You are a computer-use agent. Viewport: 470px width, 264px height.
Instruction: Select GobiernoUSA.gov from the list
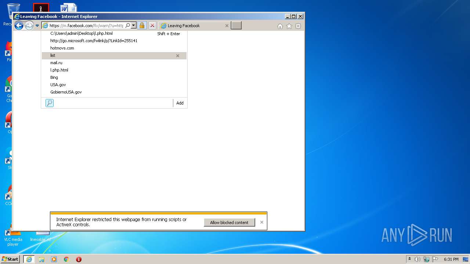pos(114,92)
